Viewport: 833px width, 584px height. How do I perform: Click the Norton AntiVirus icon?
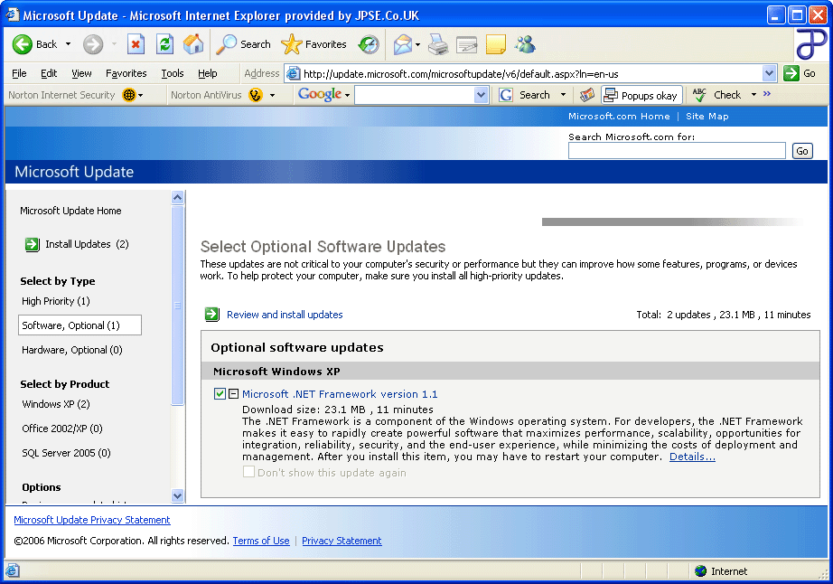pyautogui.click(x=256, y=95)
